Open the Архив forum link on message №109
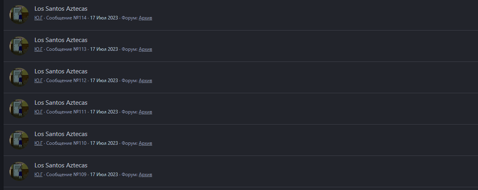Image resolution: width=478 pixels, height=190 pixels. (145, 175)
